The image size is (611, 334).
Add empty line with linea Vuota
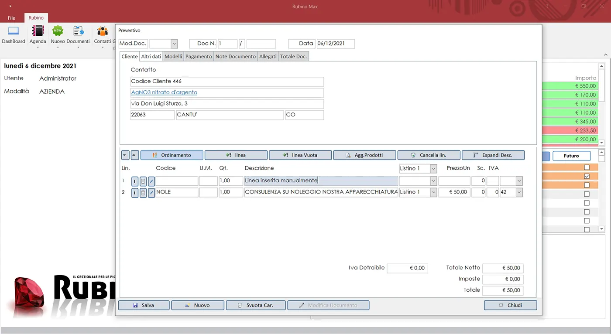coord(300,155)
